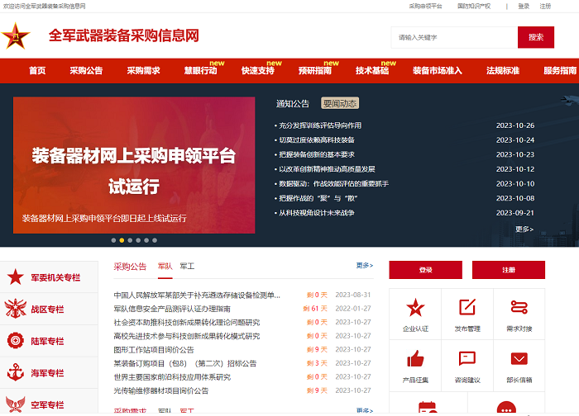Click 采购申领平台 top link
The width and height of the screenshot is (579, 416).
pos(425,7)
